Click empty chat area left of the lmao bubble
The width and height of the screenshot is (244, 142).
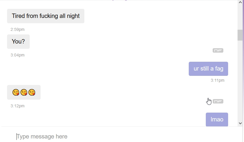[x=118, y=119]
